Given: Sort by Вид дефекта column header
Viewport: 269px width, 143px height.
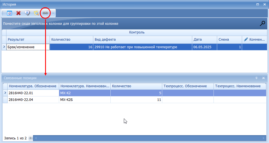Looking at the screenshot, I should 143,40.
